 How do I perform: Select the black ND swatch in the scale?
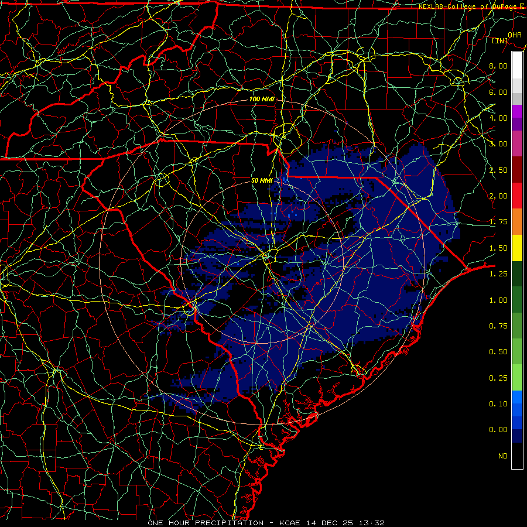point(517,456)
